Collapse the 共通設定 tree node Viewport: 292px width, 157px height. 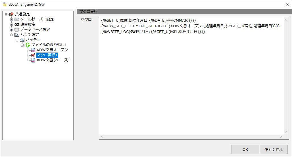point(6,14)
